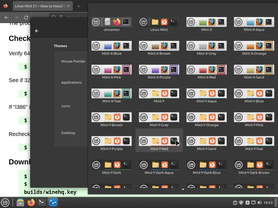The height and width of the screenshot is (208, 278).
Task: Pick the Mint-X-Orange theme
Action: (x=254, y=46)
